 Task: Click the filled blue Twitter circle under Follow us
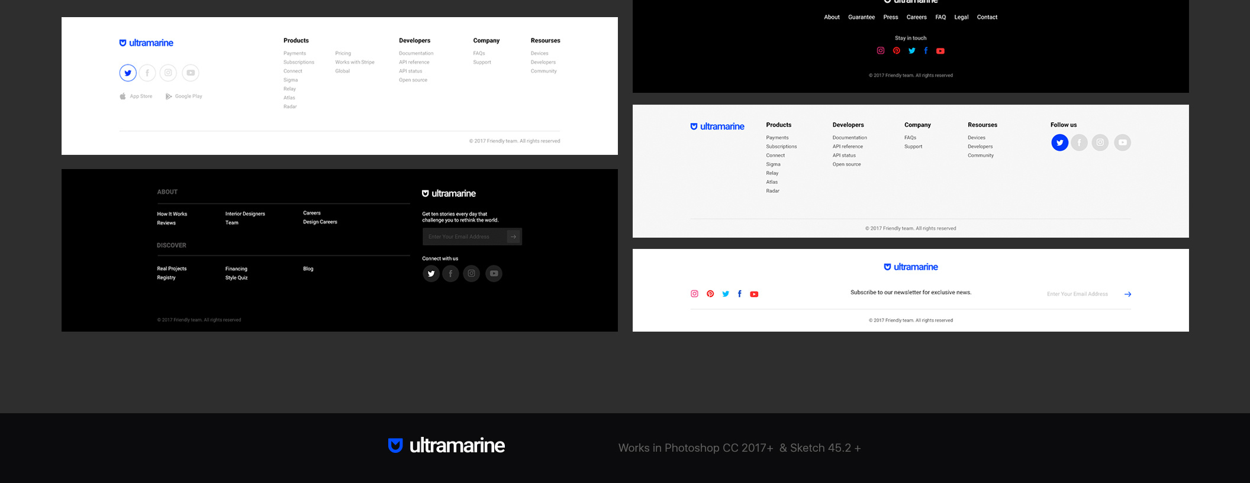(x=1059, y=142)
